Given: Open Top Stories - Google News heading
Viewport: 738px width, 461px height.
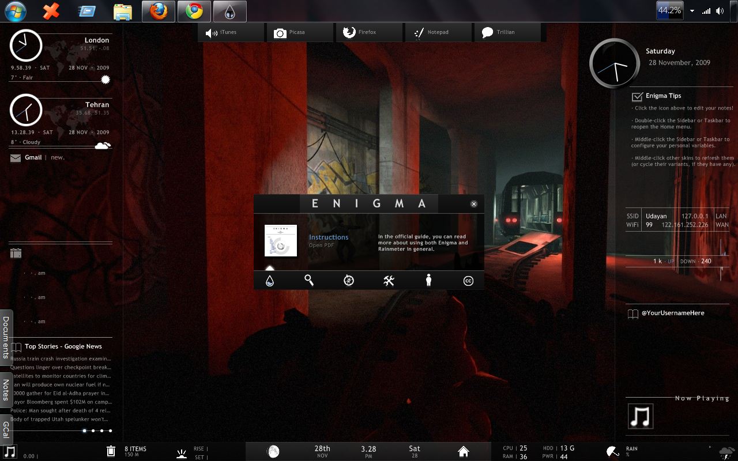Looking at the screenshot, I should pos(63,346).
